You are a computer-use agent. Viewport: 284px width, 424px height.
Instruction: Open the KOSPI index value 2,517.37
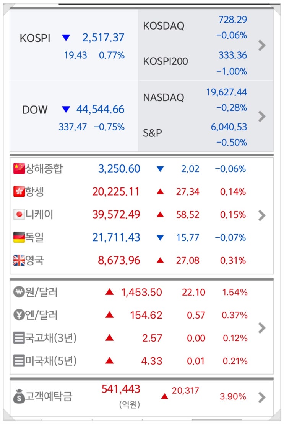click(x=103, y=38)
